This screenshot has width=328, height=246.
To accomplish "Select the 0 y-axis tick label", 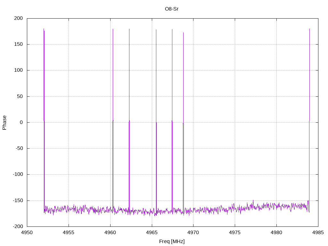I will 21,122.
